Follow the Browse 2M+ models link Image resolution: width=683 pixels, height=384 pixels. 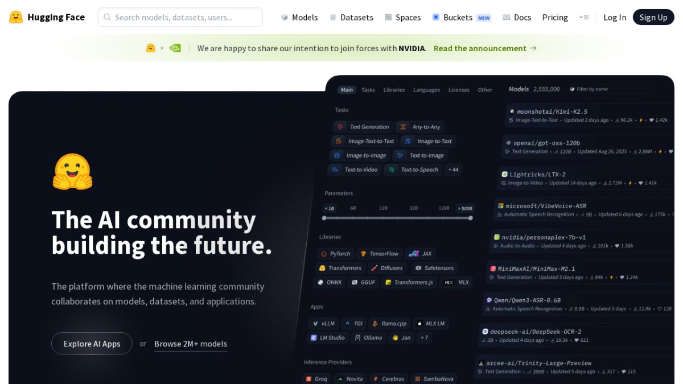point(191,344)
